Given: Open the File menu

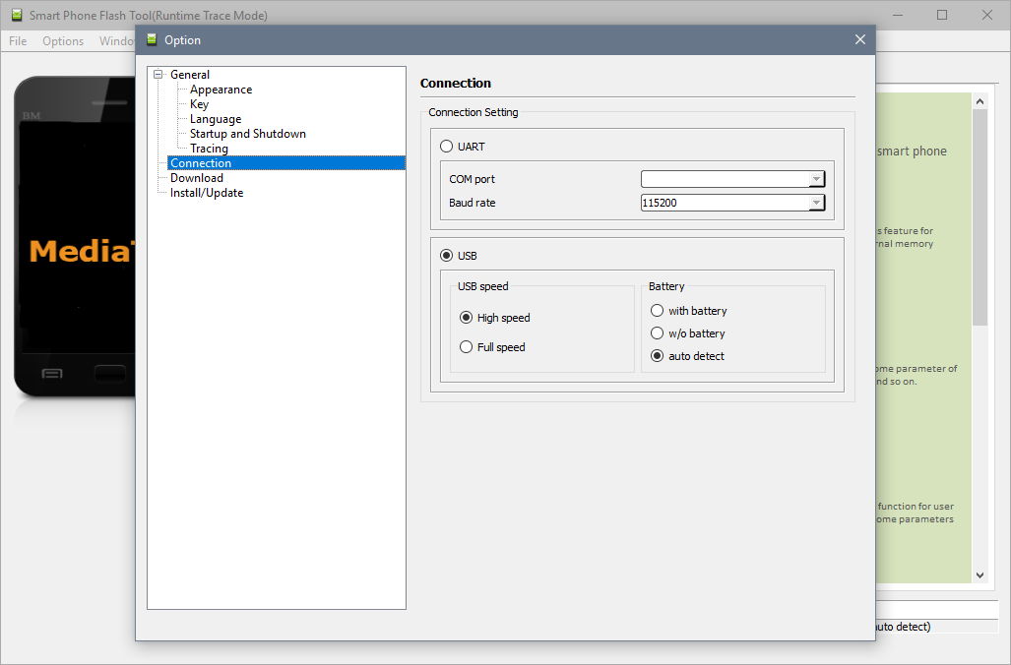Looking at the screenshot, I should point(18,41).
